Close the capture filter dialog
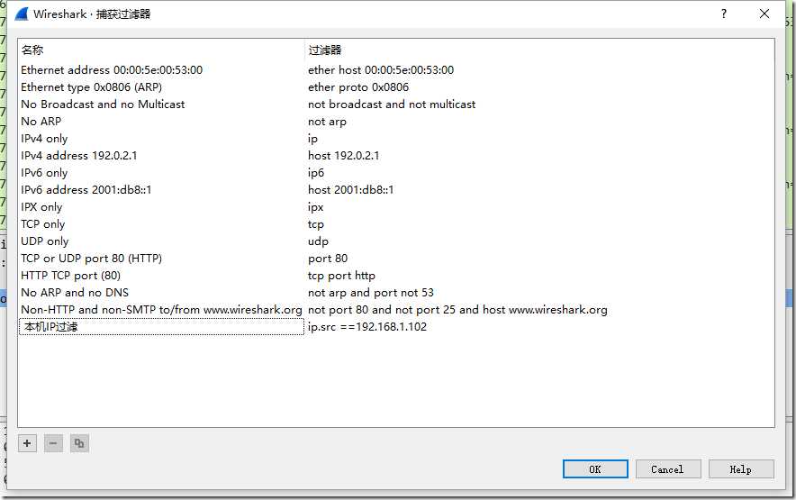Screen dimensions: 796x500 (x=764, y=14)
